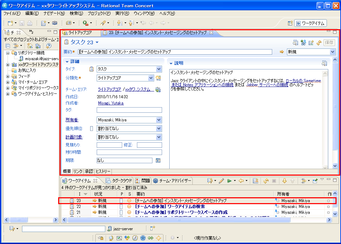341x244 pixels.
Task: Click the 計画対象 field label link
Action: (74, 137)
